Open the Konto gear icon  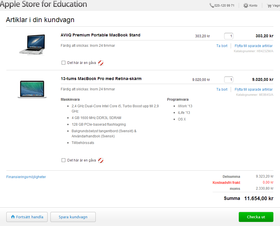pyautogui.click(x=246, y=5)
